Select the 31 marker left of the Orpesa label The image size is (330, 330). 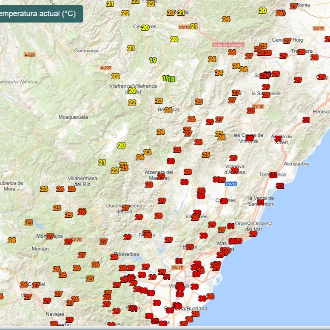click(x=231, y=226)
